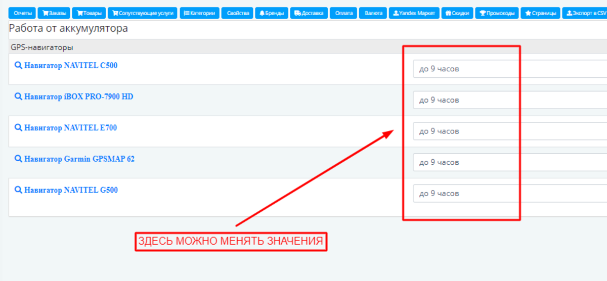Screen dimensions: 607x281
Task: Open the Промокоды section
Action: click(498, 13)
